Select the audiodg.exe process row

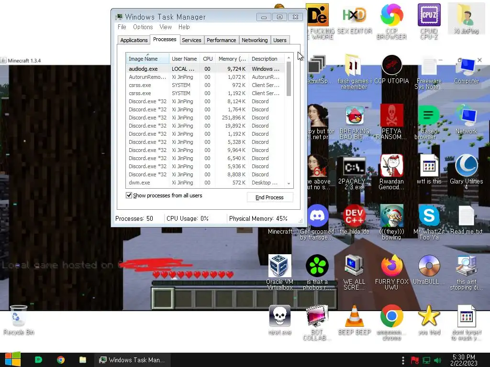[x=205, y=69]
